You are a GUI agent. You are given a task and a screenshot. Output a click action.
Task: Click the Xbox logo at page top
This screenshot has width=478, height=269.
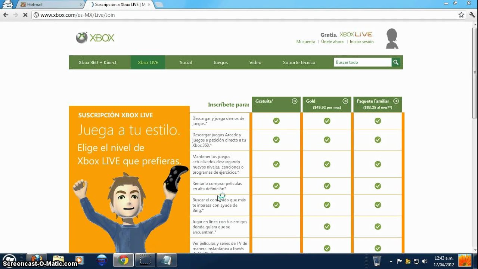(x=95, y=38)
